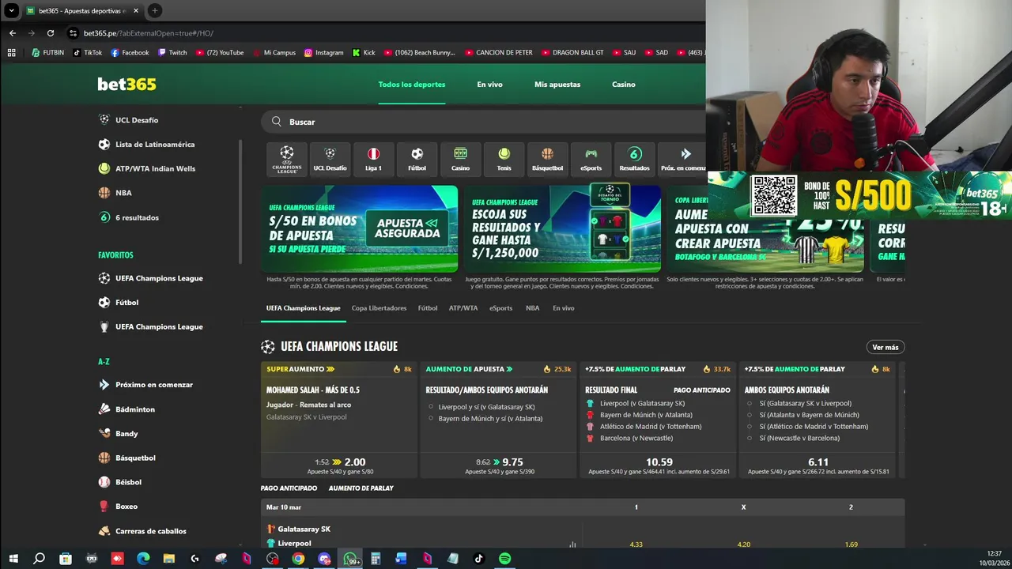Go back with the browser back arrow
Screen dimensions: 1012x569
[13, 33]
